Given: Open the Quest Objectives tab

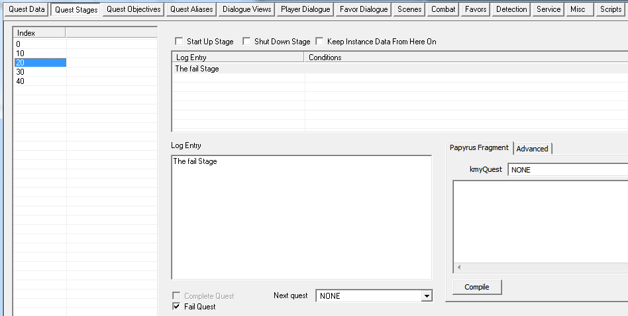Looking at the screenshot, I should tap(133, 9).
